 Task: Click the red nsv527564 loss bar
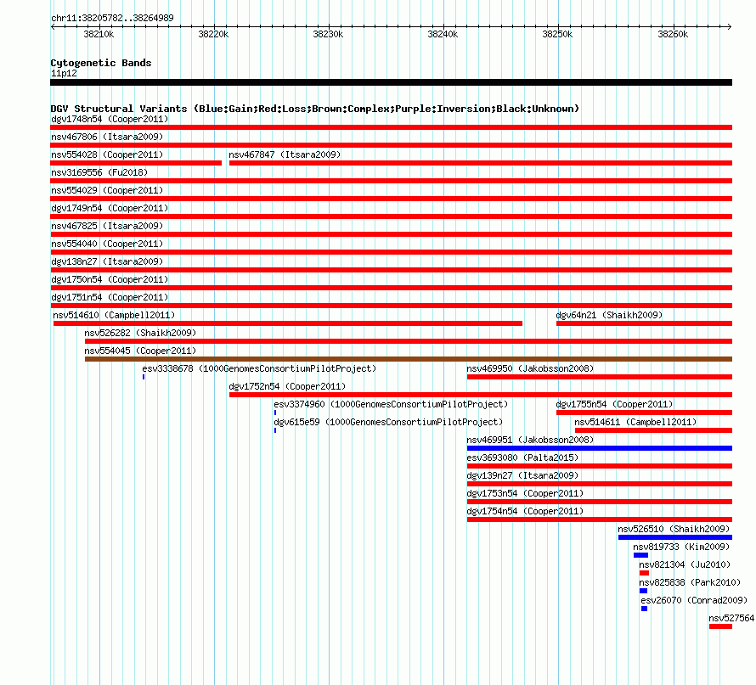pyautogui.click(x=720, y=626)
